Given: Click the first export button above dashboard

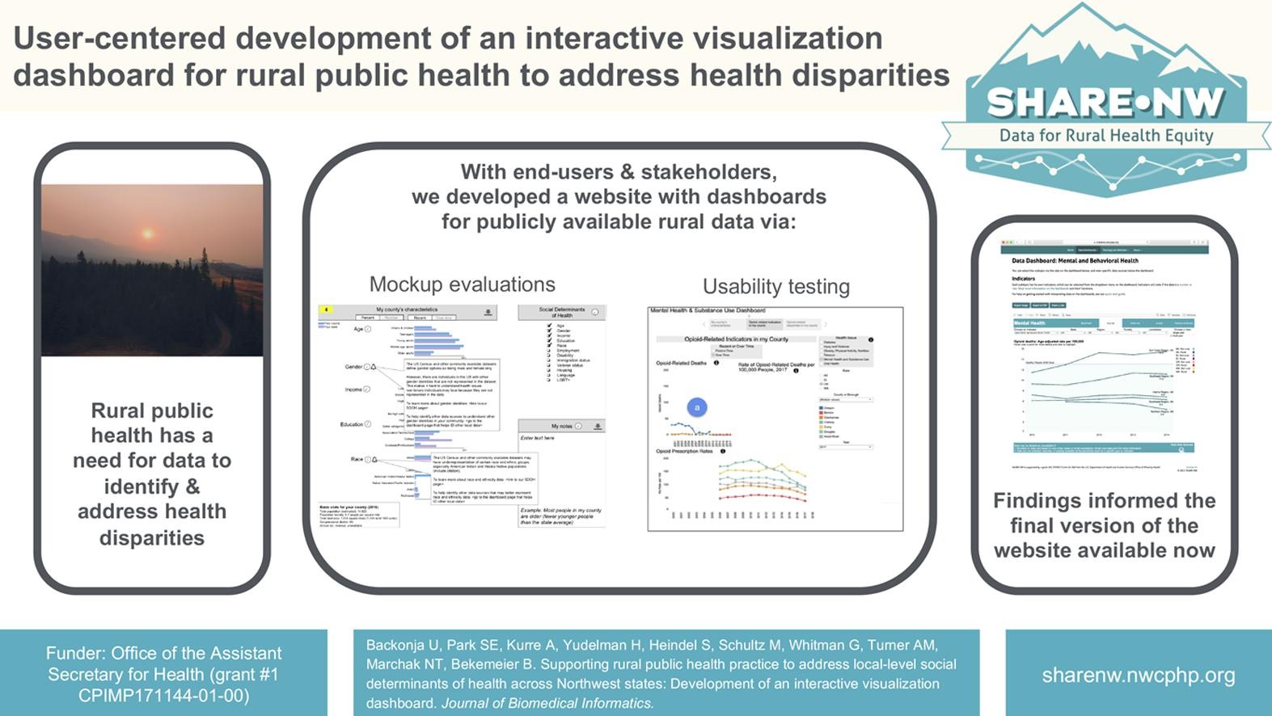Looking at the screenshot, I should [1021, 305].
